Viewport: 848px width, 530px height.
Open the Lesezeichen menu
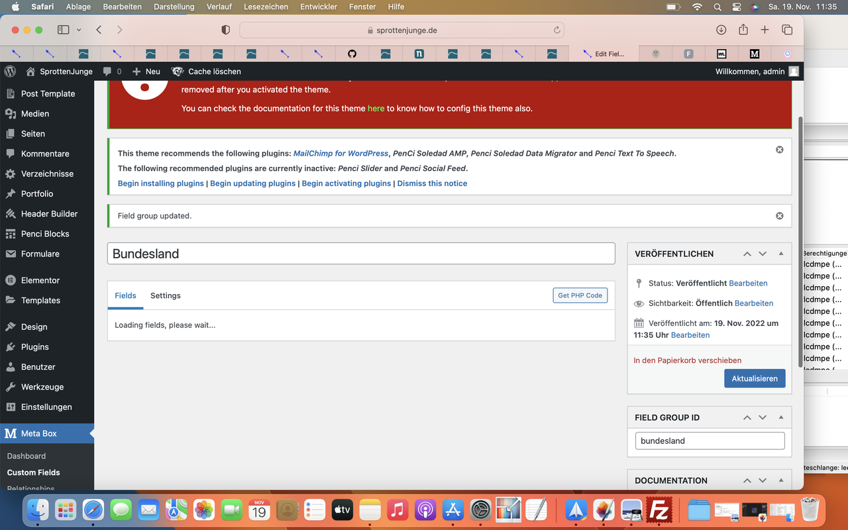[266, 7]
